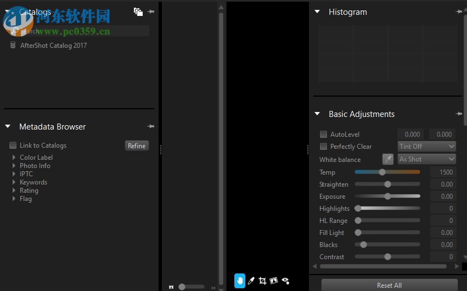Collapse the Metadata Browser panel

(x=8, y=126)
